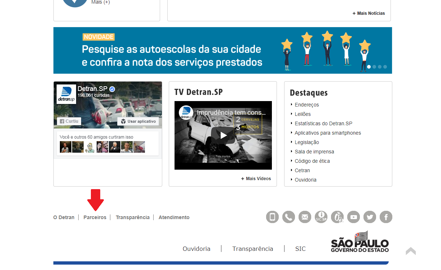Open the Parceiros footer menu
This screenshot has width=441, height=270.
95,217
